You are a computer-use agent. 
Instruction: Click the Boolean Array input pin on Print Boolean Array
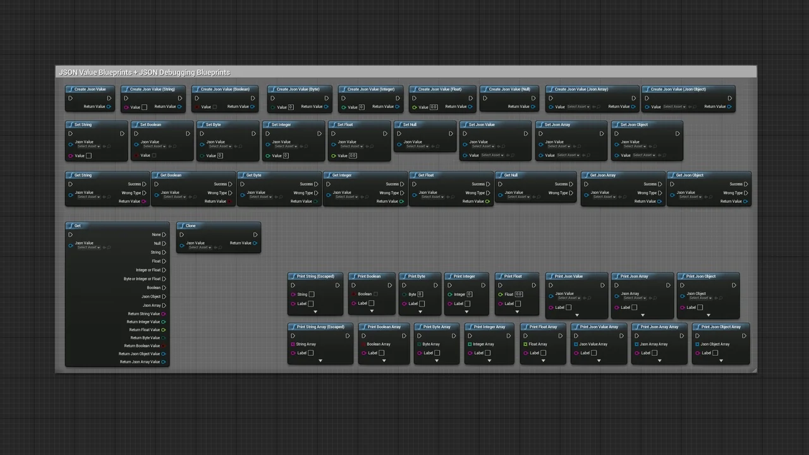[x=363, y=344]
